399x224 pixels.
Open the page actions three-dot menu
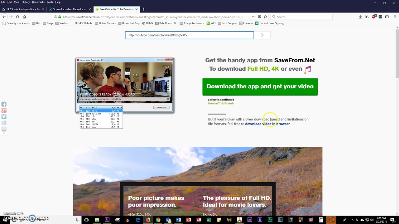253,17
